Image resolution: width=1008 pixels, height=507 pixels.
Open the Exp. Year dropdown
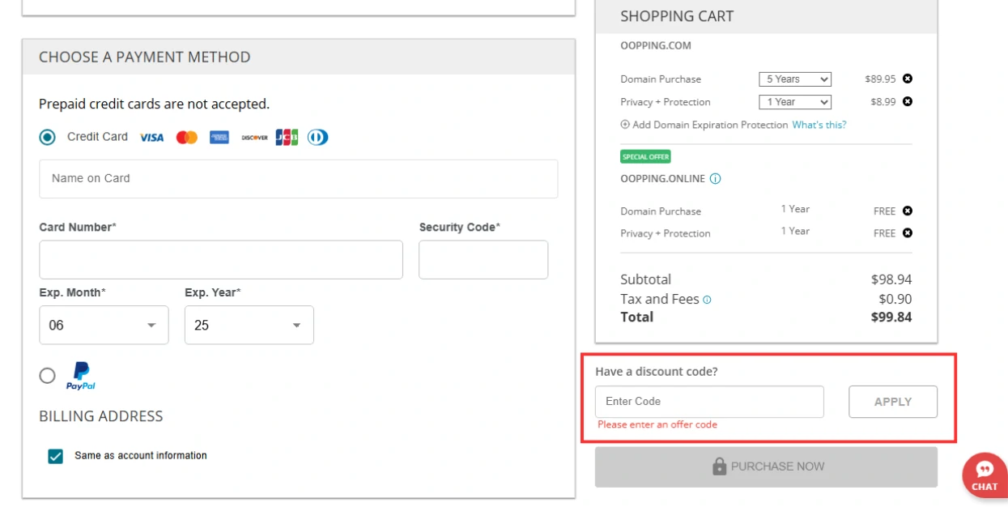coord(249,325)
